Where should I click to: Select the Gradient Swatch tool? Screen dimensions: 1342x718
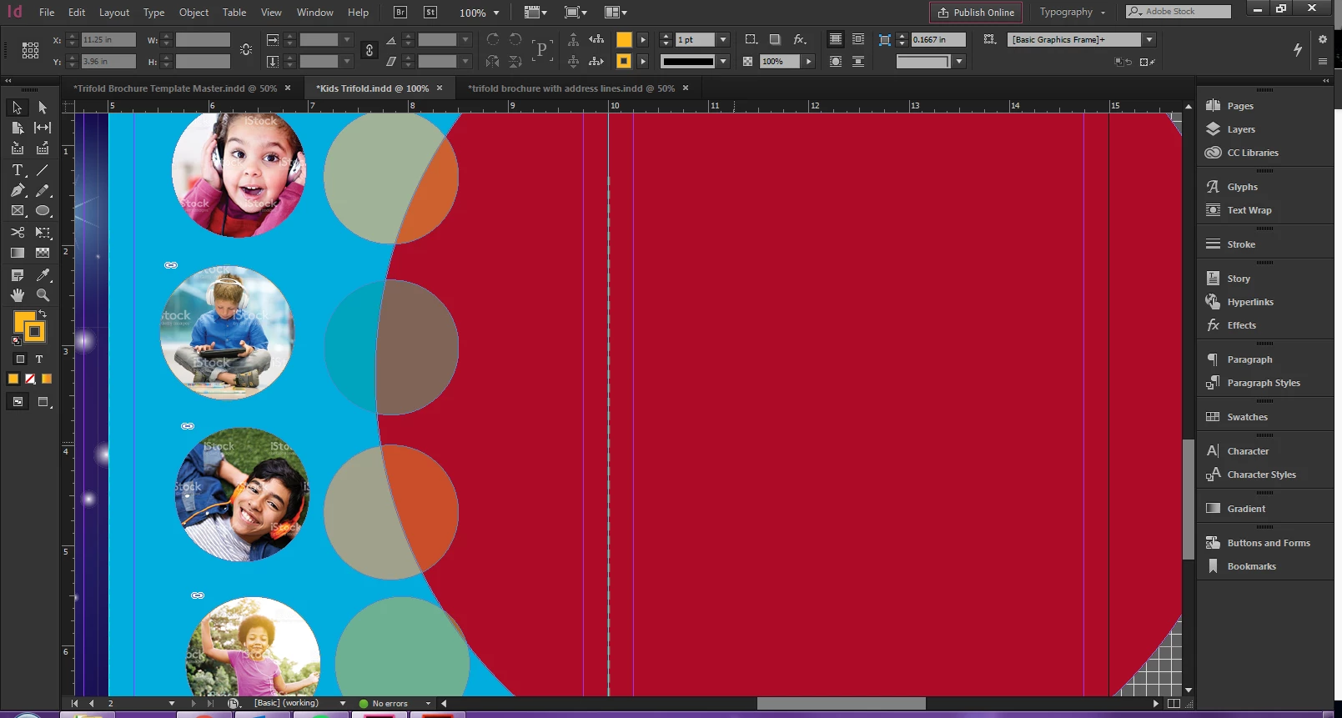click(x=18, y=253)
